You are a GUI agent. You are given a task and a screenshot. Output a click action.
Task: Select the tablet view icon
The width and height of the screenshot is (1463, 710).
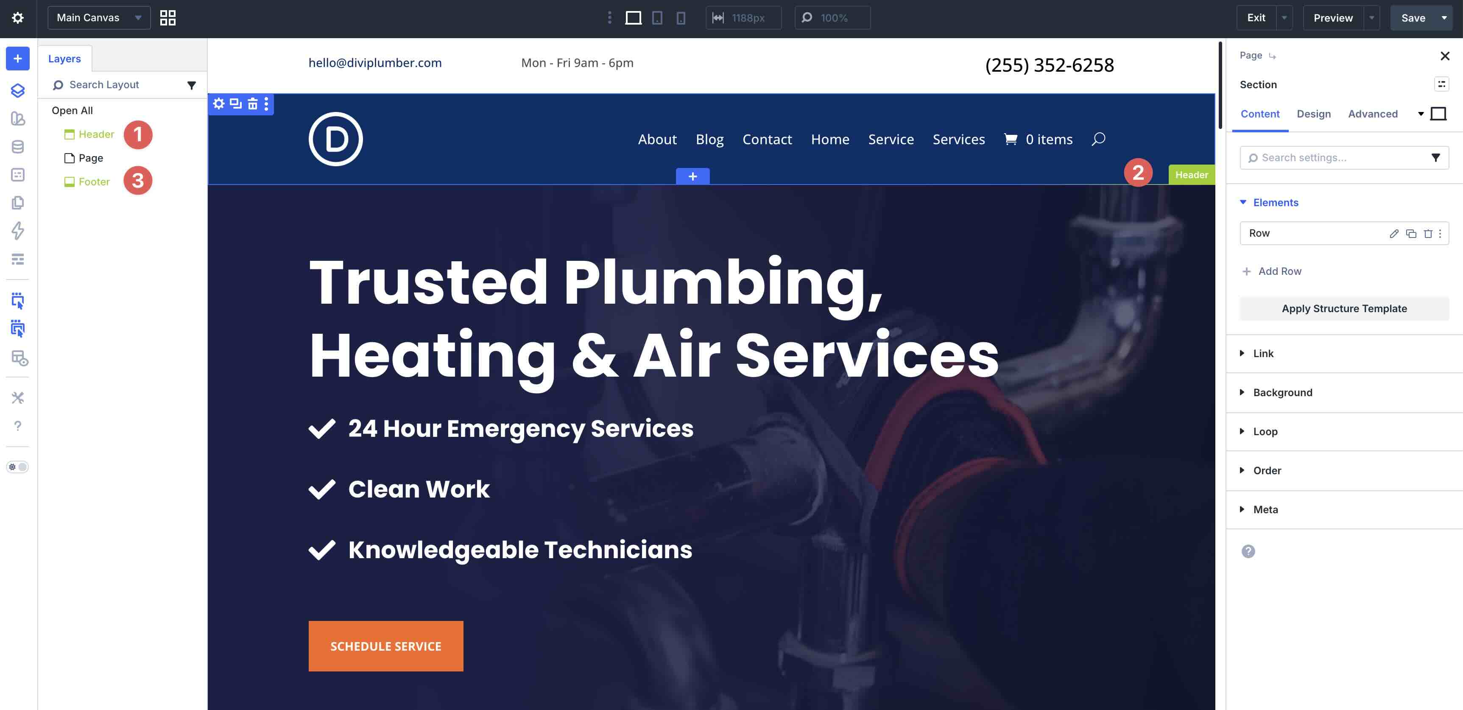[x=657, y=18]
